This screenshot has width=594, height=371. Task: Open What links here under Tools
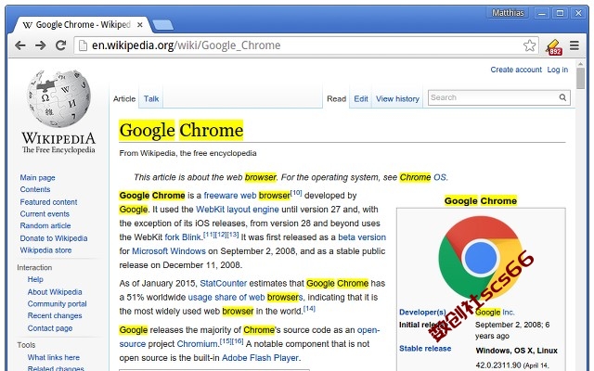click(x=54, y=357)
